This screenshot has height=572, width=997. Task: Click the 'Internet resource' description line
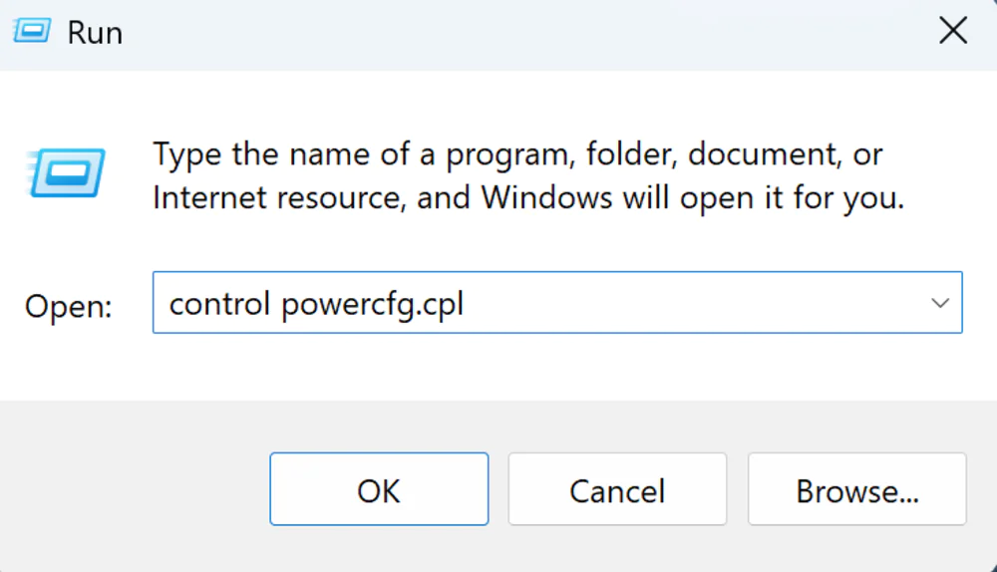coord(528,197)
